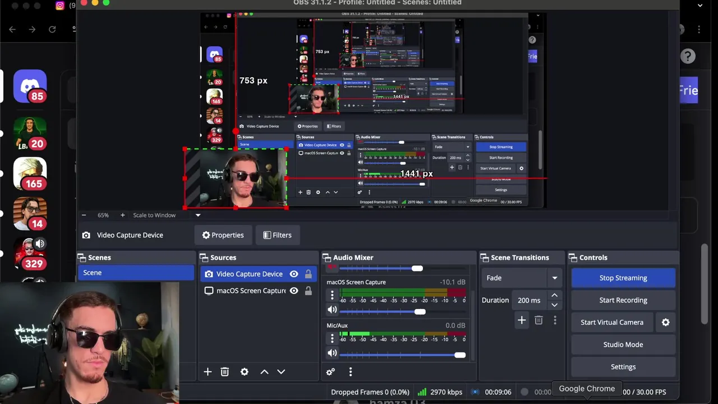Click Start Virtual Camera button
The height and width of the screenshot is (404, 718).
tap(612, 322)
